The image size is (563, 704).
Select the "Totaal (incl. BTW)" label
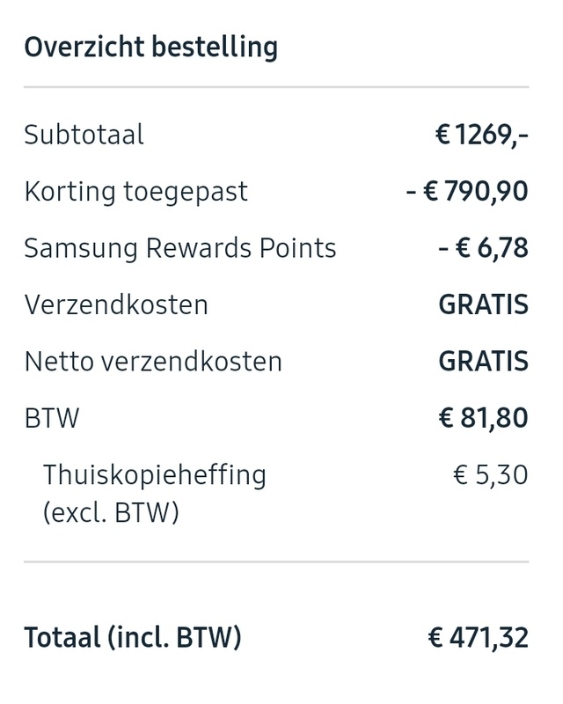click(132, 636)
